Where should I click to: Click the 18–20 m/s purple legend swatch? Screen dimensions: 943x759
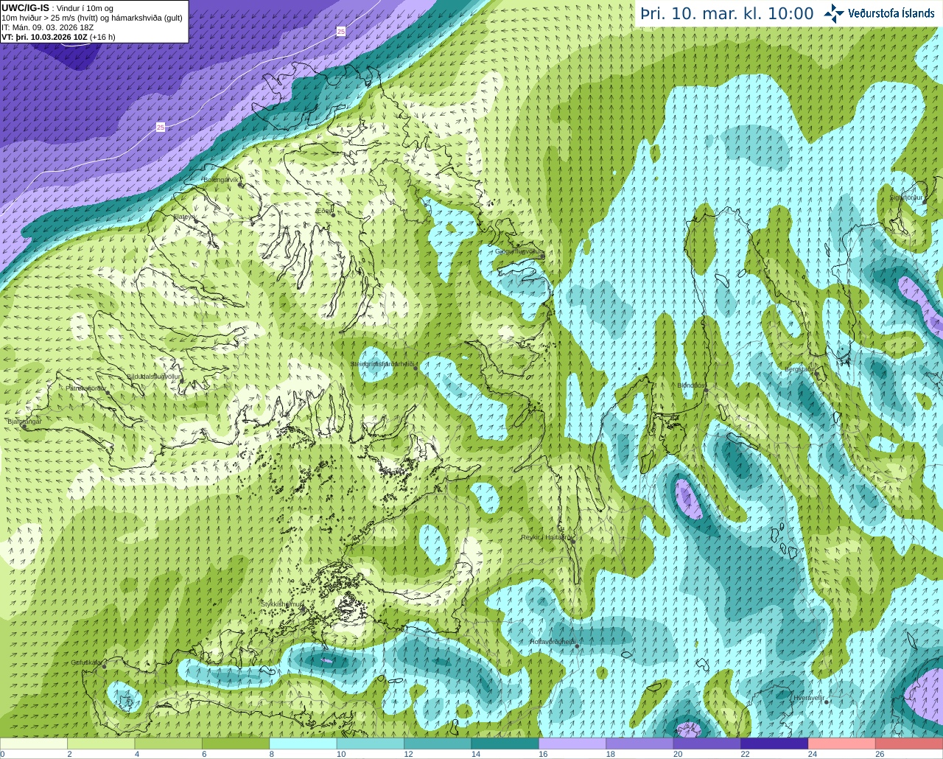[640, 744]
